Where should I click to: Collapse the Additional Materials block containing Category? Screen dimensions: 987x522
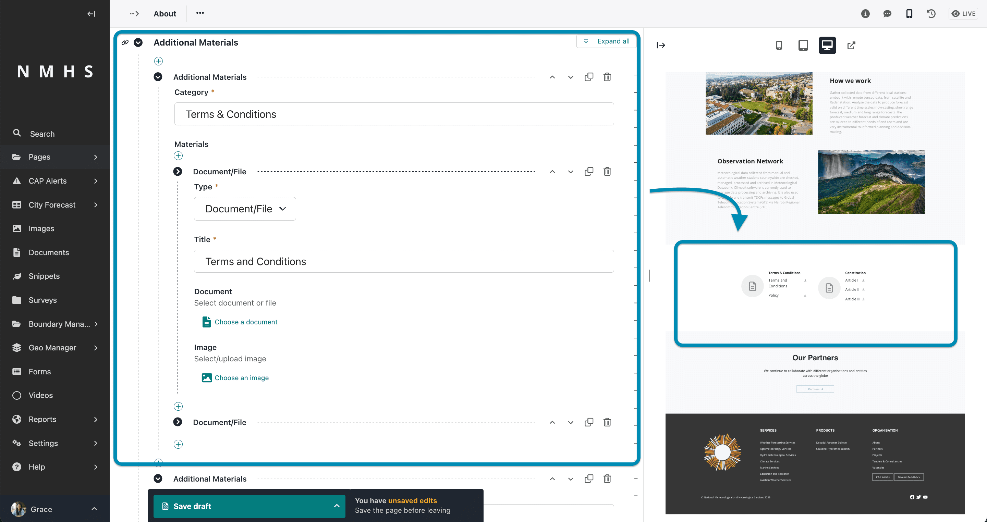coord(158,77)
